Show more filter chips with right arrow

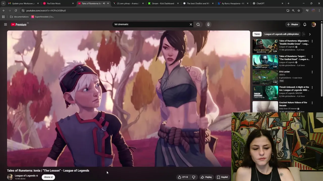click(310, 34)
